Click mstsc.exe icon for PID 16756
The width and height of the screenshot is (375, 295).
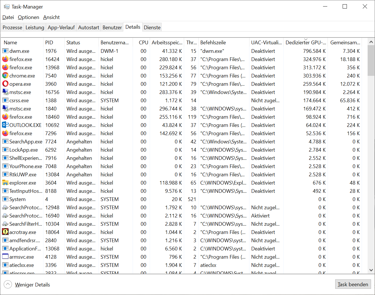click(5, 92)
